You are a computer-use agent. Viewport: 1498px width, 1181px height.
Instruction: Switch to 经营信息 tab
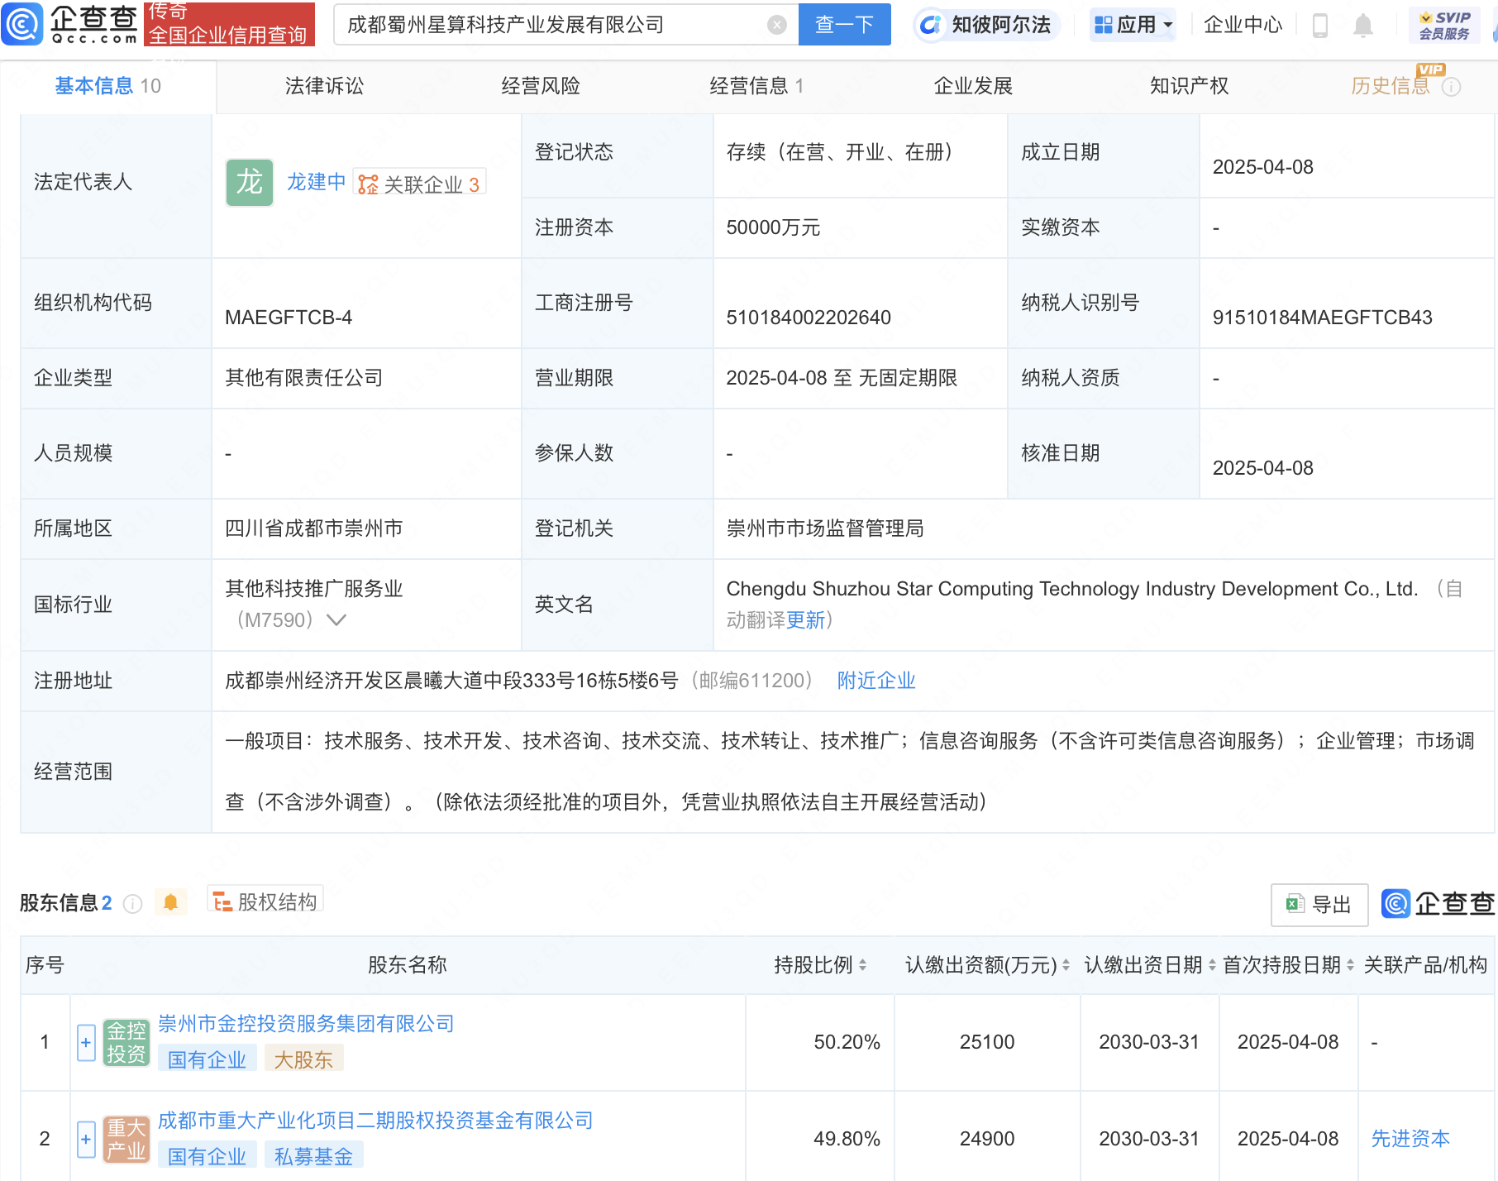(x=756, y=86)
